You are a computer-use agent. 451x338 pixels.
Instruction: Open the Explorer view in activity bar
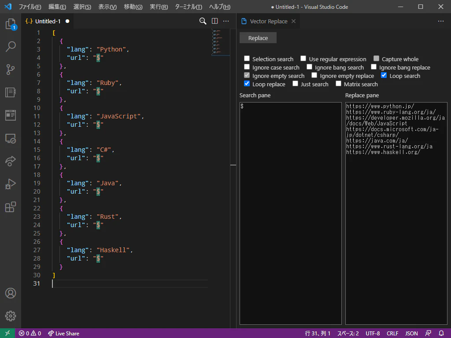point(11,24)
